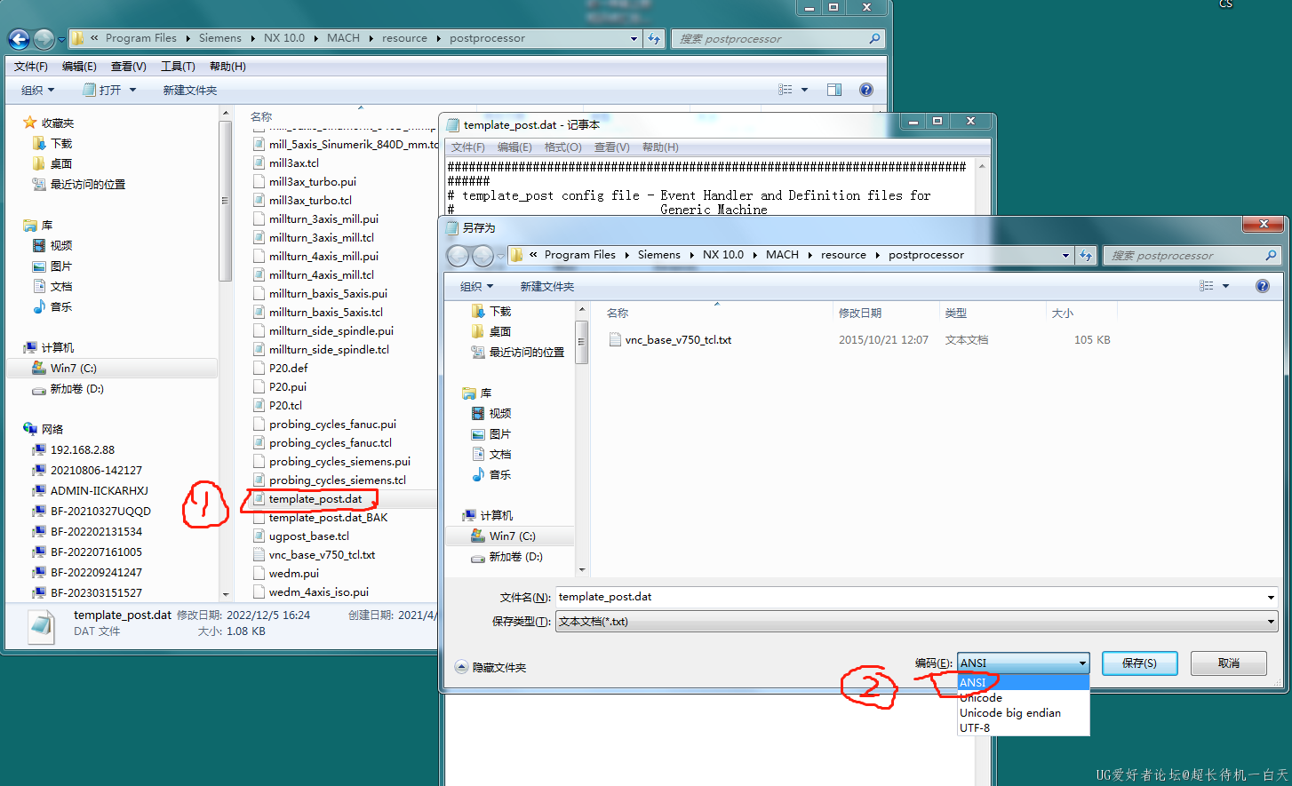The height and width of the screenshot is (786, 1292).
Task: Click New Folder in Explorer toolbar
Action: pos(190,90)
